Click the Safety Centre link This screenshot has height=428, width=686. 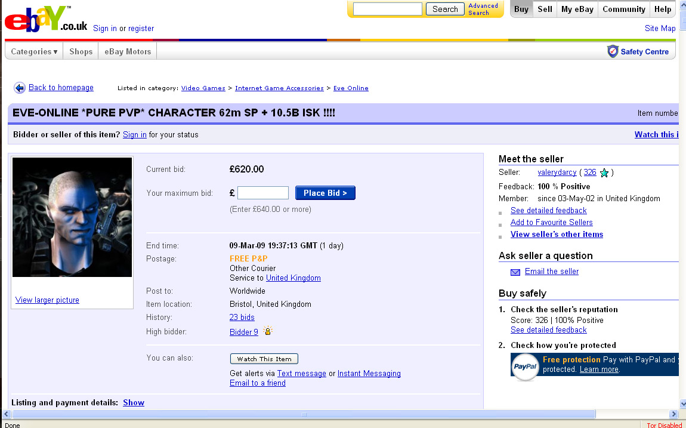click(x=644, y=52)
